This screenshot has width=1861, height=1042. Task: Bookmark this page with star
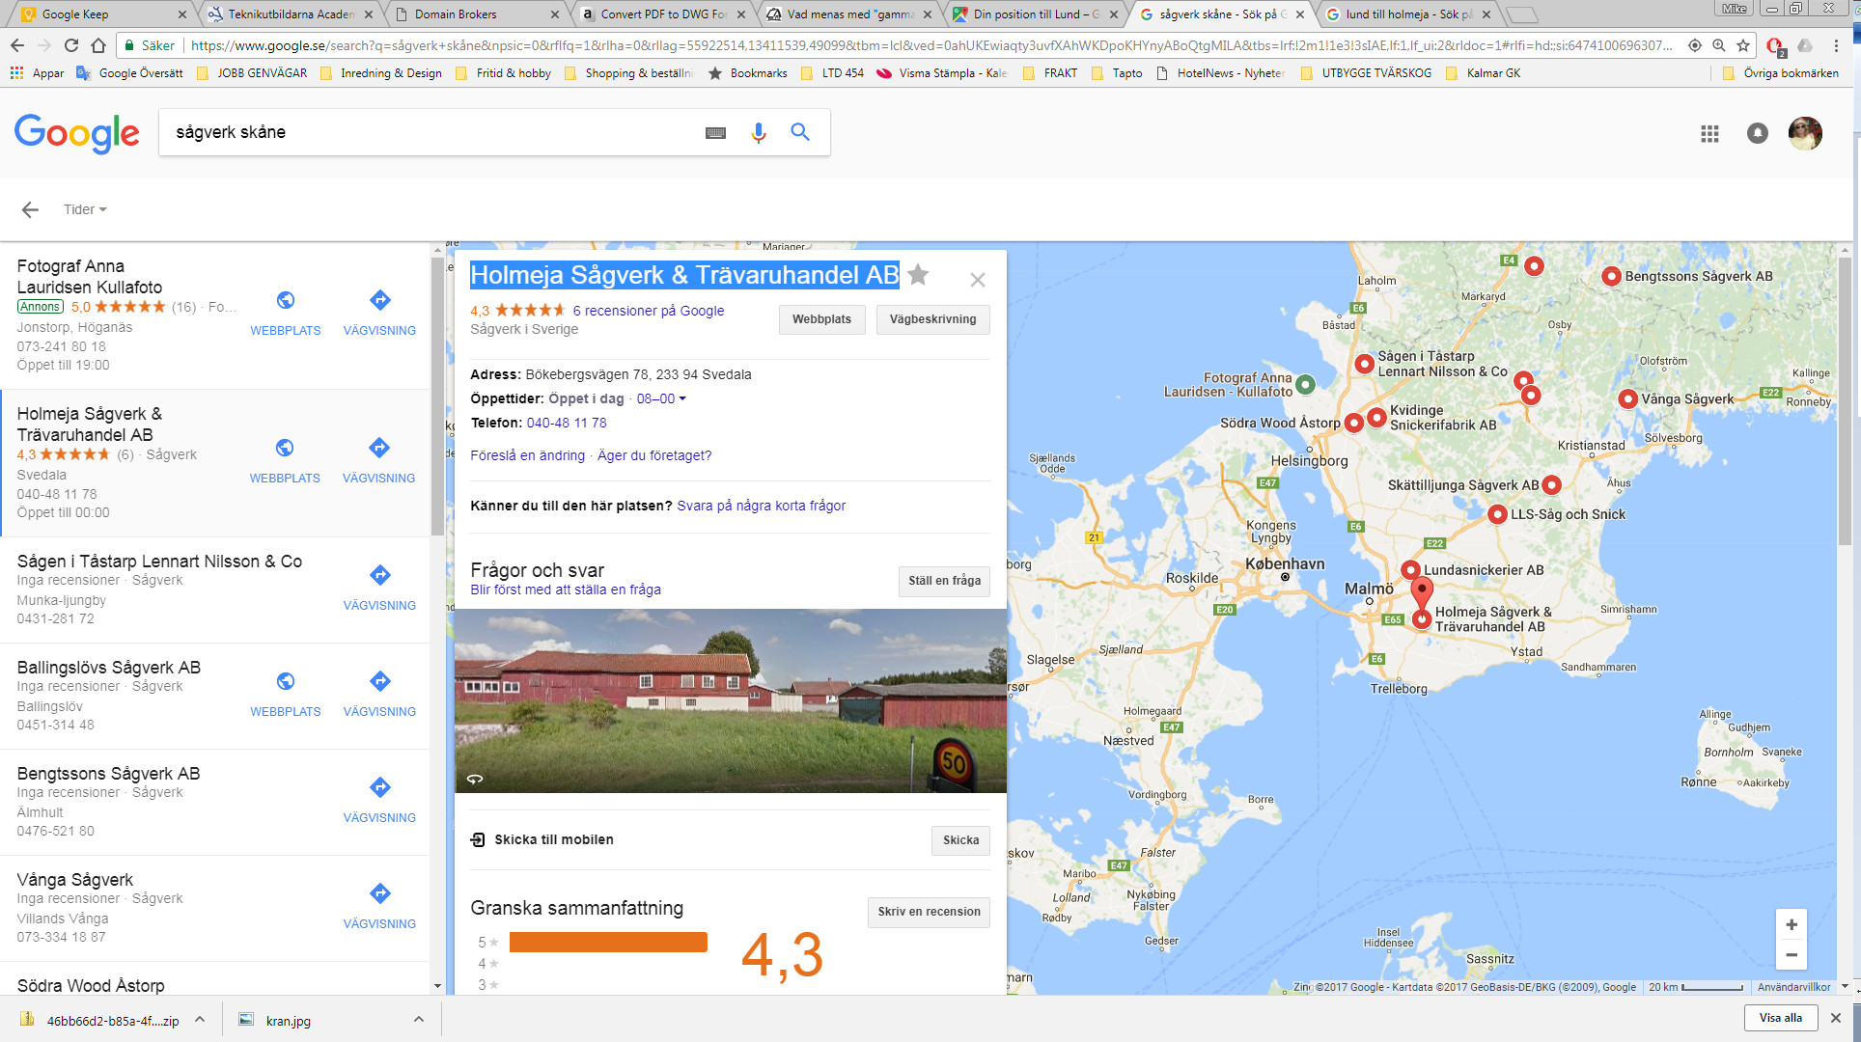point(1743,45)
